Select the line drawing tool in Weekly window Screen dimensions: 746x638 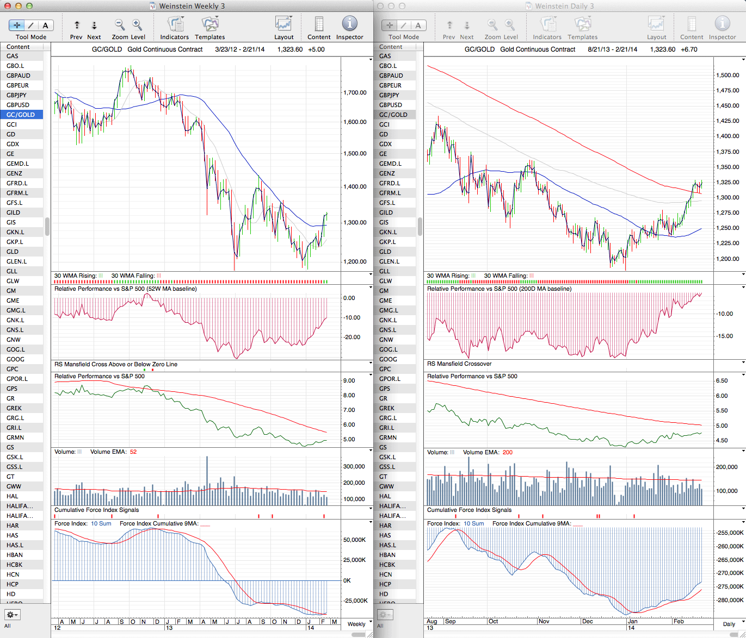pos(31,25)
